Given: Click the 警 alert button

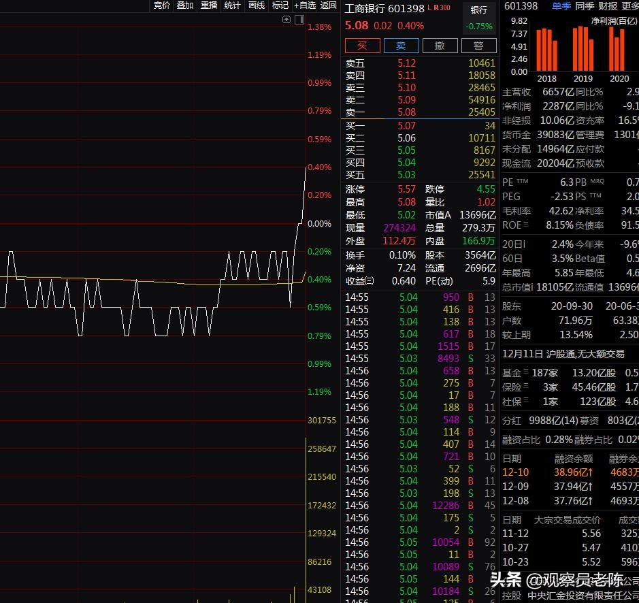Looking at the screenshot, I should pyautogui.click(x=479, y=46).
